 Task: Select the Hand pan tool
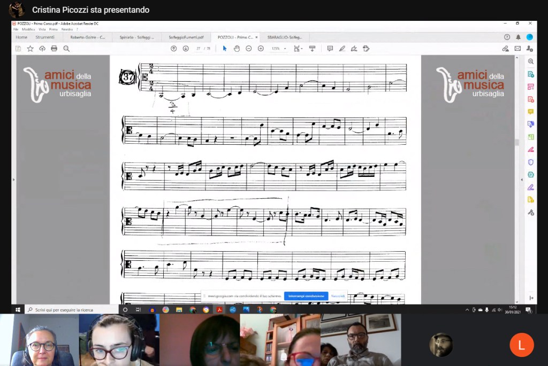tap(237, 49)
